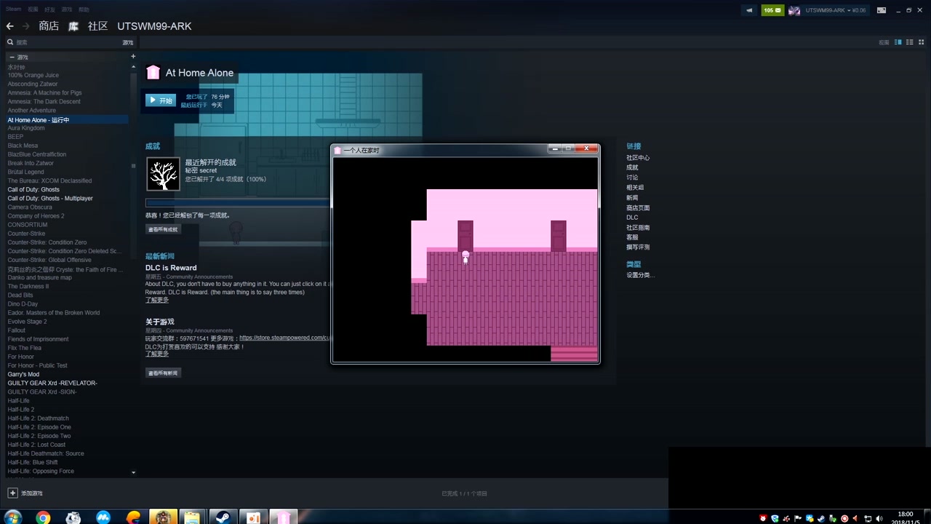
Task: Select Evolve Stage 2 in list
Action: click(27, 322)
